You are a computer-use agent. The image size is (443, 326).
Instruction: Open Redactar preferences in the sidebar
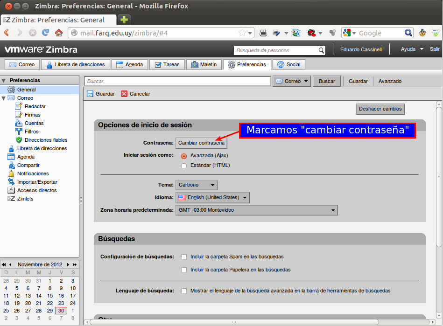point(35,106)
